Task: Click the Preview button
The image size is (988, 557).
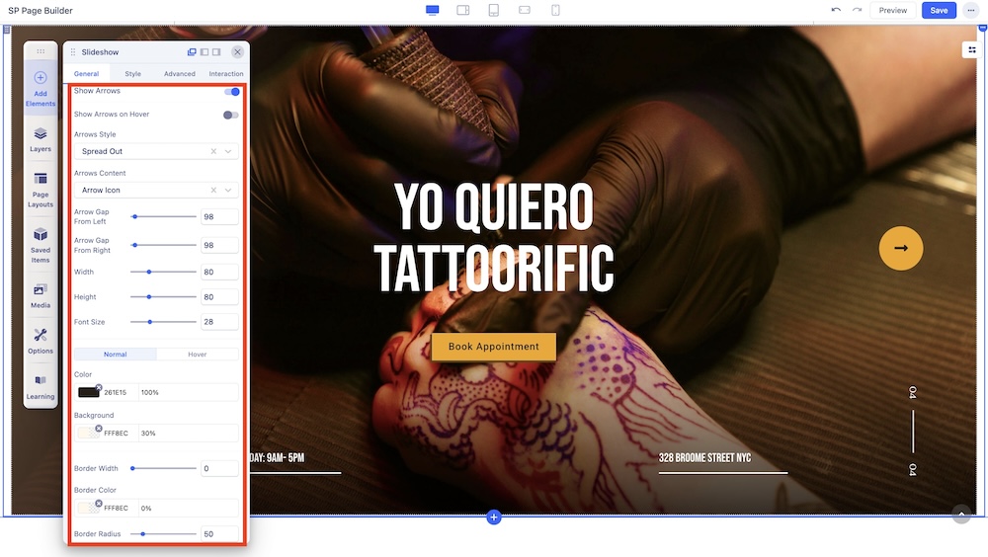Action: click(893, 10)
